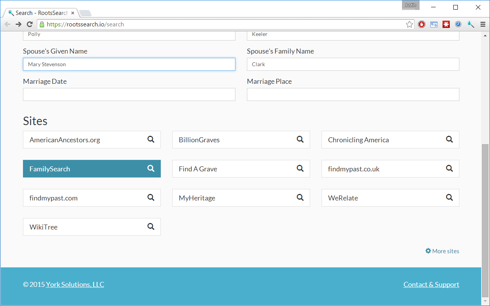Screen dimensions: 490x306
Task: Click the Chronicling America search magnifier icon
Action: pos(449,139)
